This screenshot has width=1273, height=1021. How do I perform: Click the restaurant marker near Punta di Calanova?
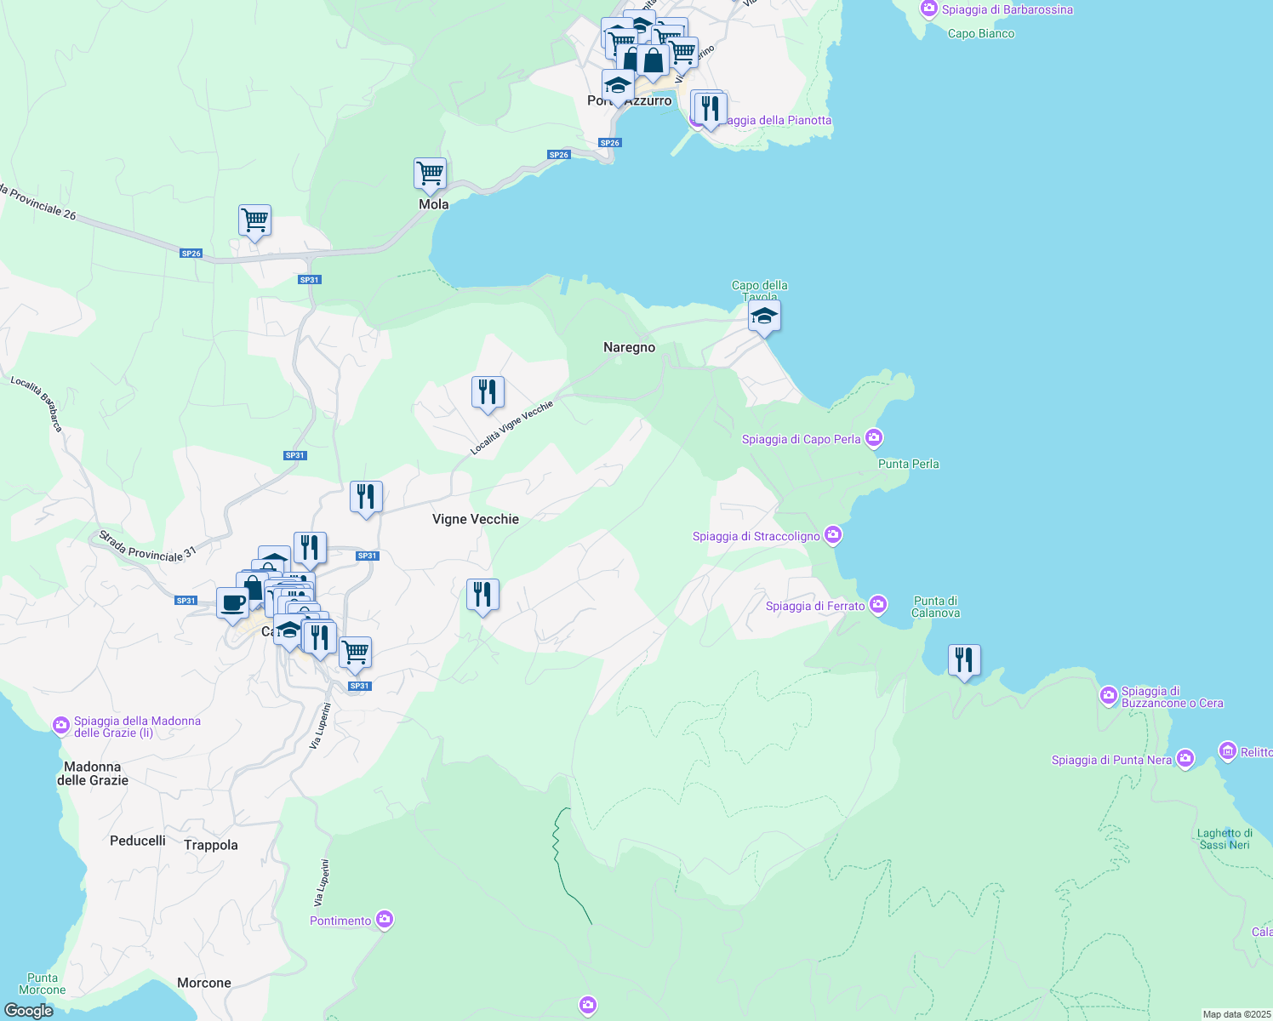964,660
